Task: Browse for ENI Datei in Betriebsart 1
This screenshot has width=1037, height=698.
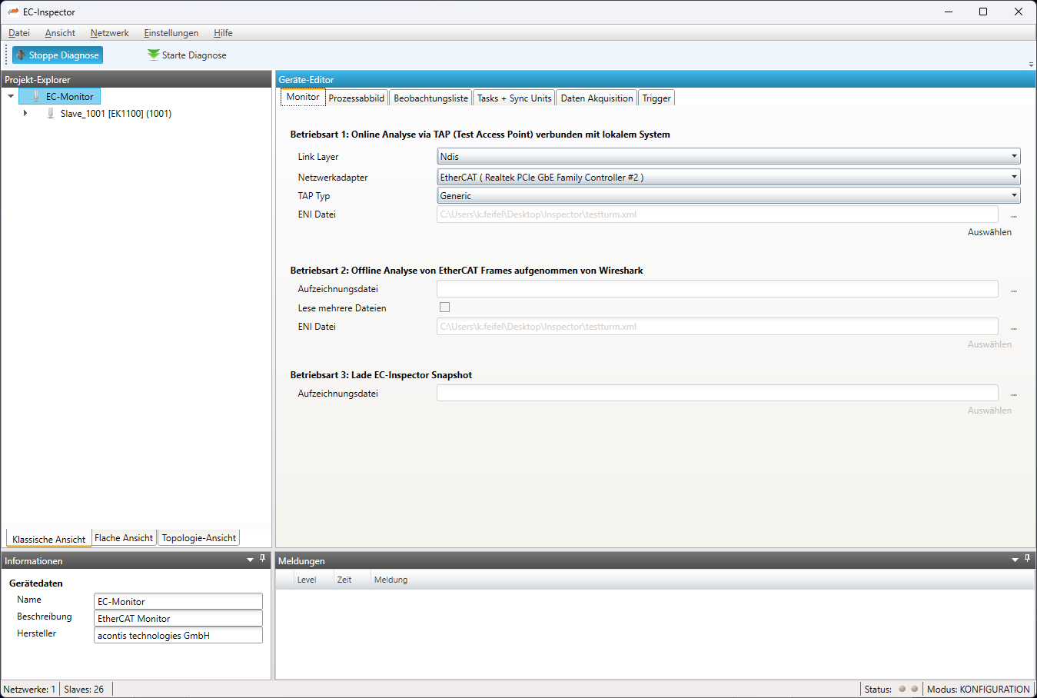Action: click(x=1013, y=215)
